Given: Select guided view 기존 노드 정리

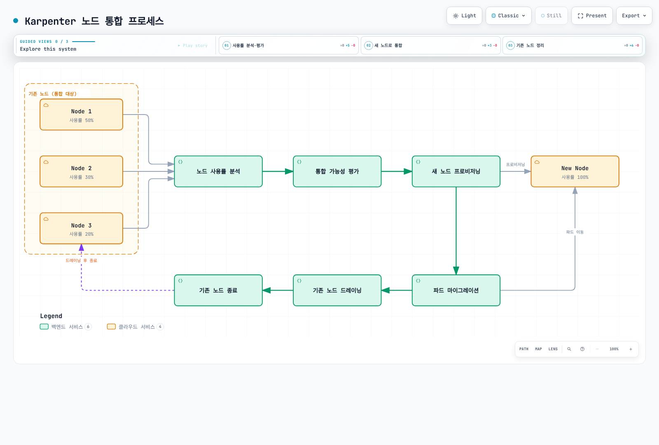Looking at the screenshot, I should (573, 45).
